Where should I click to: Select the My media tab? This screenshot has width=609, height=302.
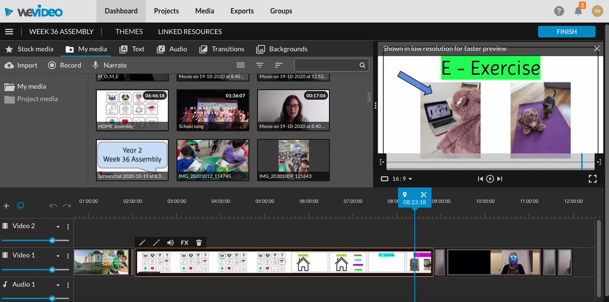point(86,49)
